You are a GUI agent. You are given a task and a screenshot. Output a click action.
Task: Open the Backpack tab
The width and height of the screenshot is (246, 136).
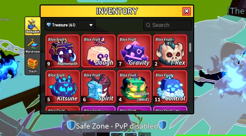coord(32,26)
